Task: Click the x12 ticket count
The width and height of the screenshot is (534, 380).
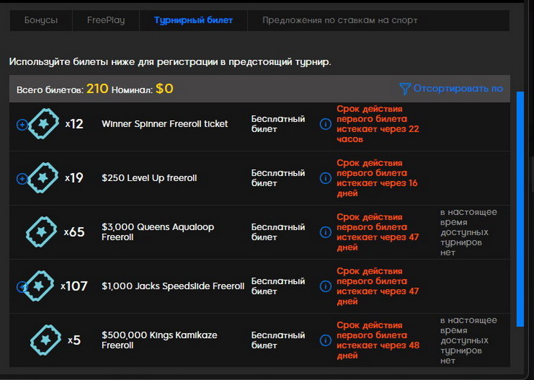Action: [x=74, y=124]
